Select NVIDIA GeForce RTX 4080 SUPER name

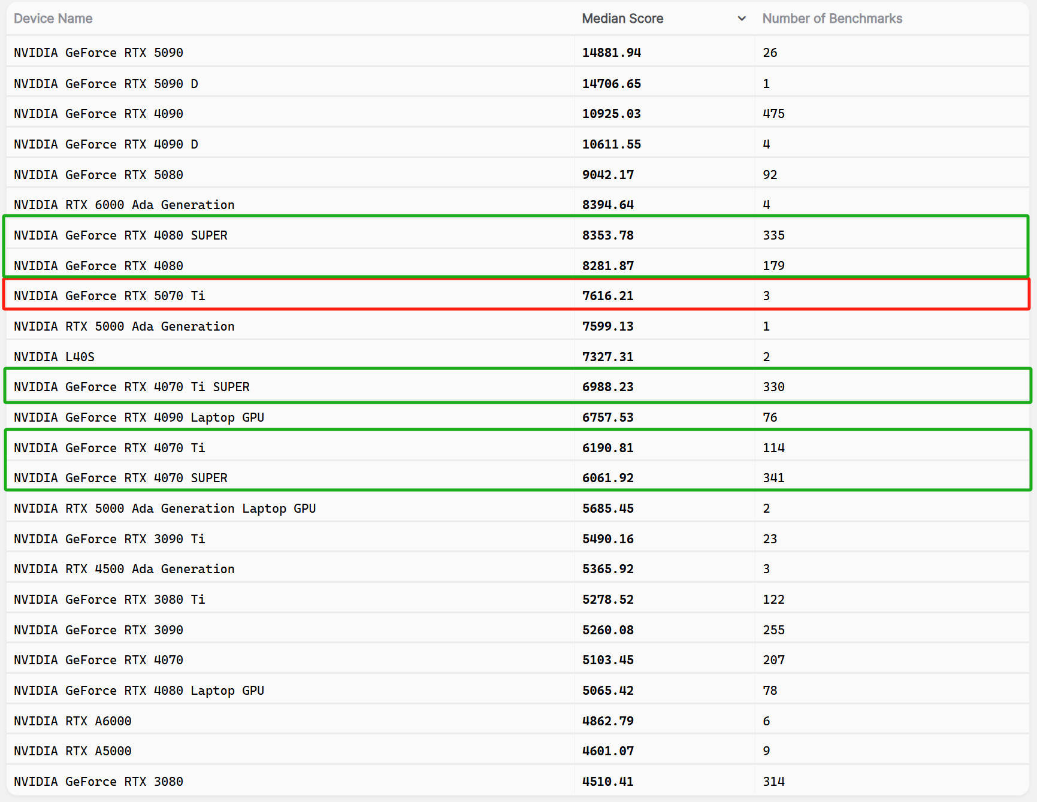click(120, 235)
